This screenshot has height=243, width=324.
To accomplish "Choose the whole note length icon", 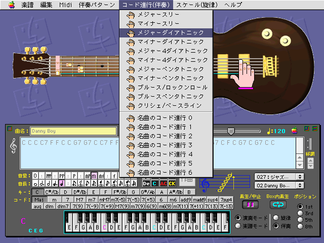I will [x=35, y=183].
